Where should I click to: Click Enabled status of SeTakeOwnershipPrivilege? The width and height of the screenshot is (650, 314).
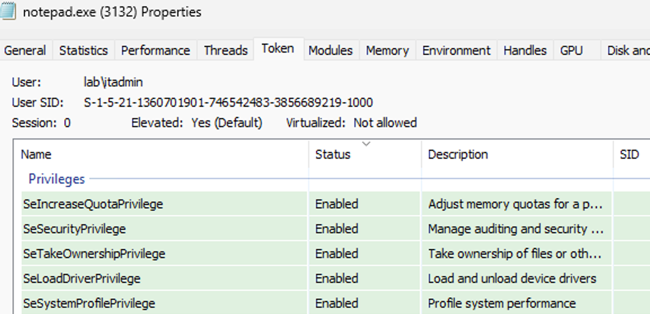(x=337, y=254)
